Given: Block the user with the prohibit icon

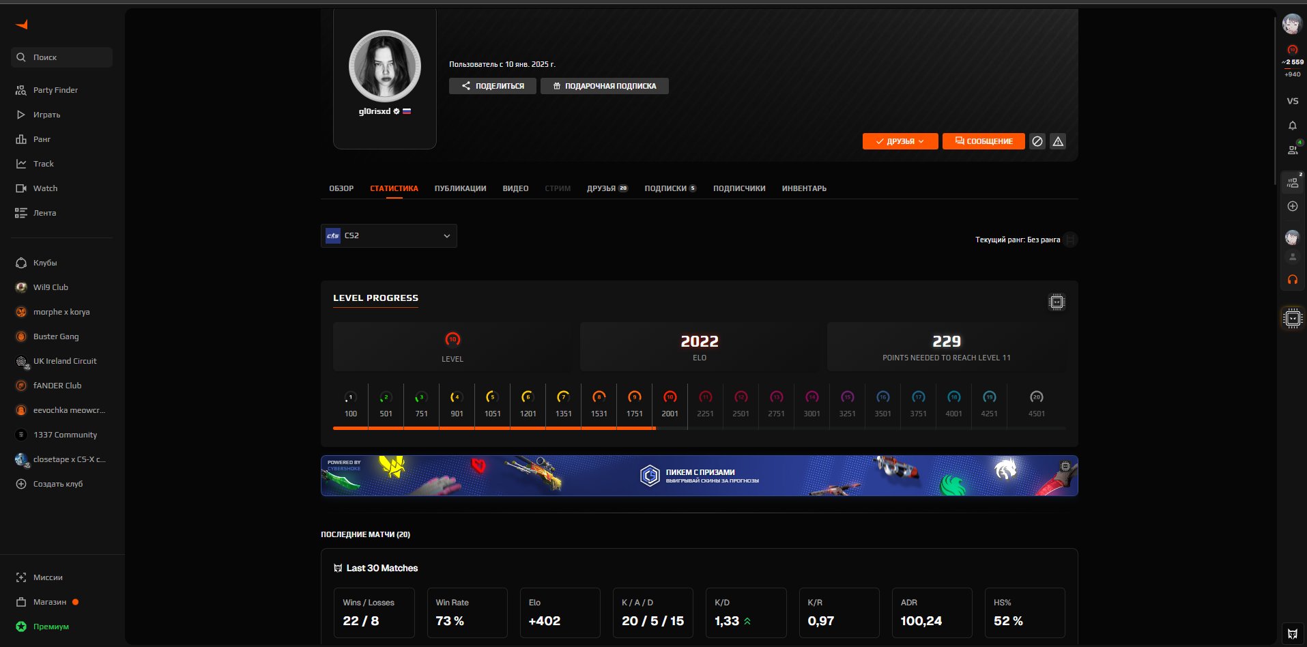Looking at the screenshot, I should 1037,141.
